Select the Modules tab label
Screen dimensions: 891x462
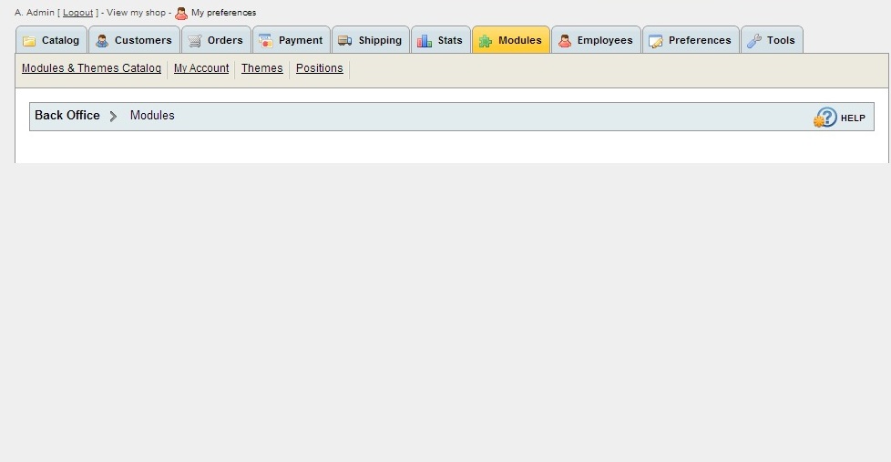point(520,40)
